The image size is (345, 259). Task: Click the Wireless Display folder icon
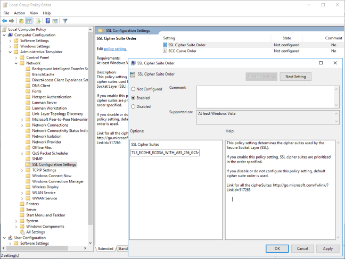pos(28,187)
